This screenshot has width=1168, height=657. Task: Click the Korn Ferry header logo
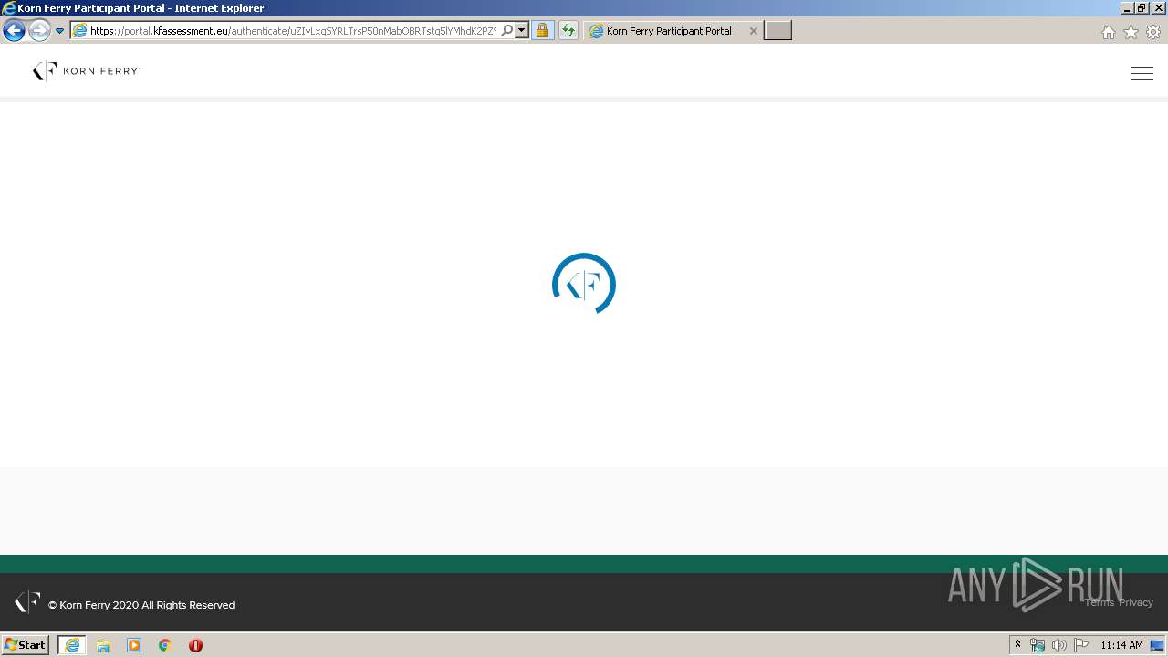[86, 71]
